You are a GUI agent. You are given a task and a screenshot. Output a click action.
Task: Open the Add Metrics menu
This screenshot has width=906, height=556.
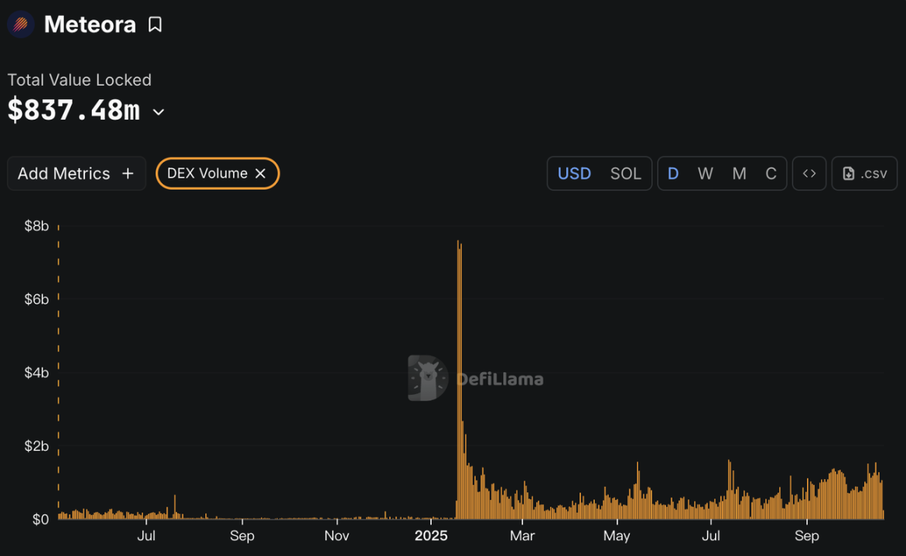(76, 174)
